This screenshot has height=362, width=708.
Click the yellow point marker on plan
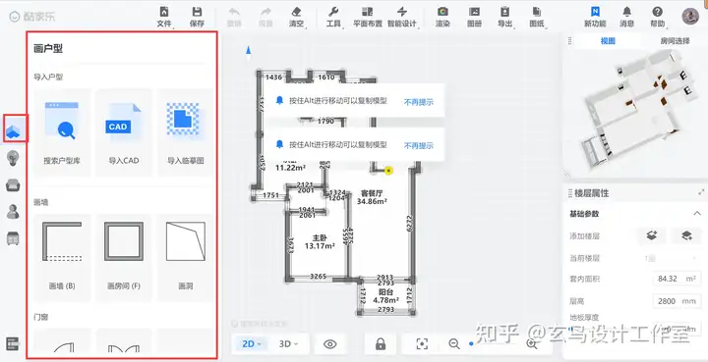pyautogui.click(x=388, y=171)
